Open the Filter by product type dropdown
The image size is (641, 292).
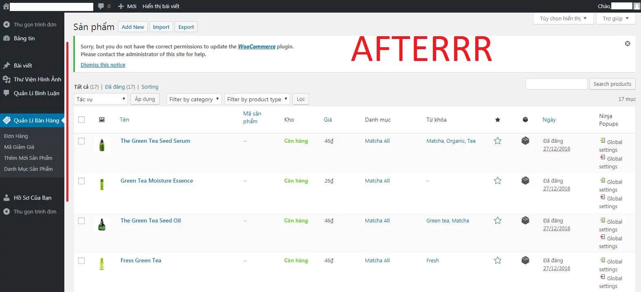pos(257,99)
